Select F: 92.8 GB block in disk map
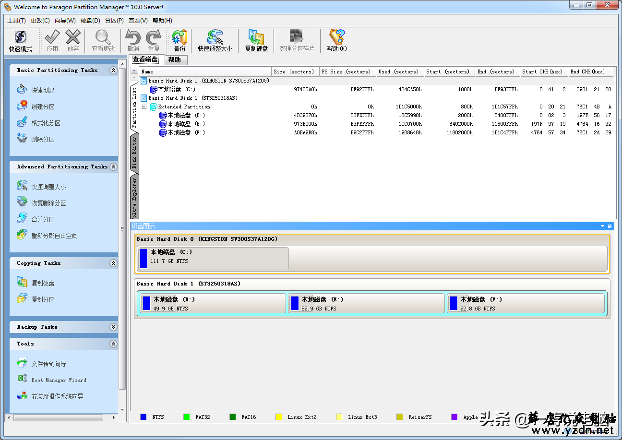 click(526, 304)
